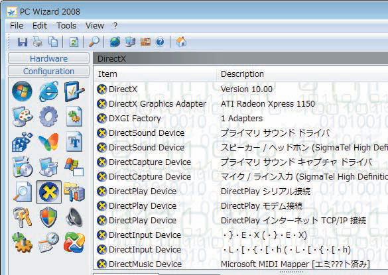The width and height of the screenshot is (388, 275).
Task: Click the Item column header
Action: click(x=155, y=74)
